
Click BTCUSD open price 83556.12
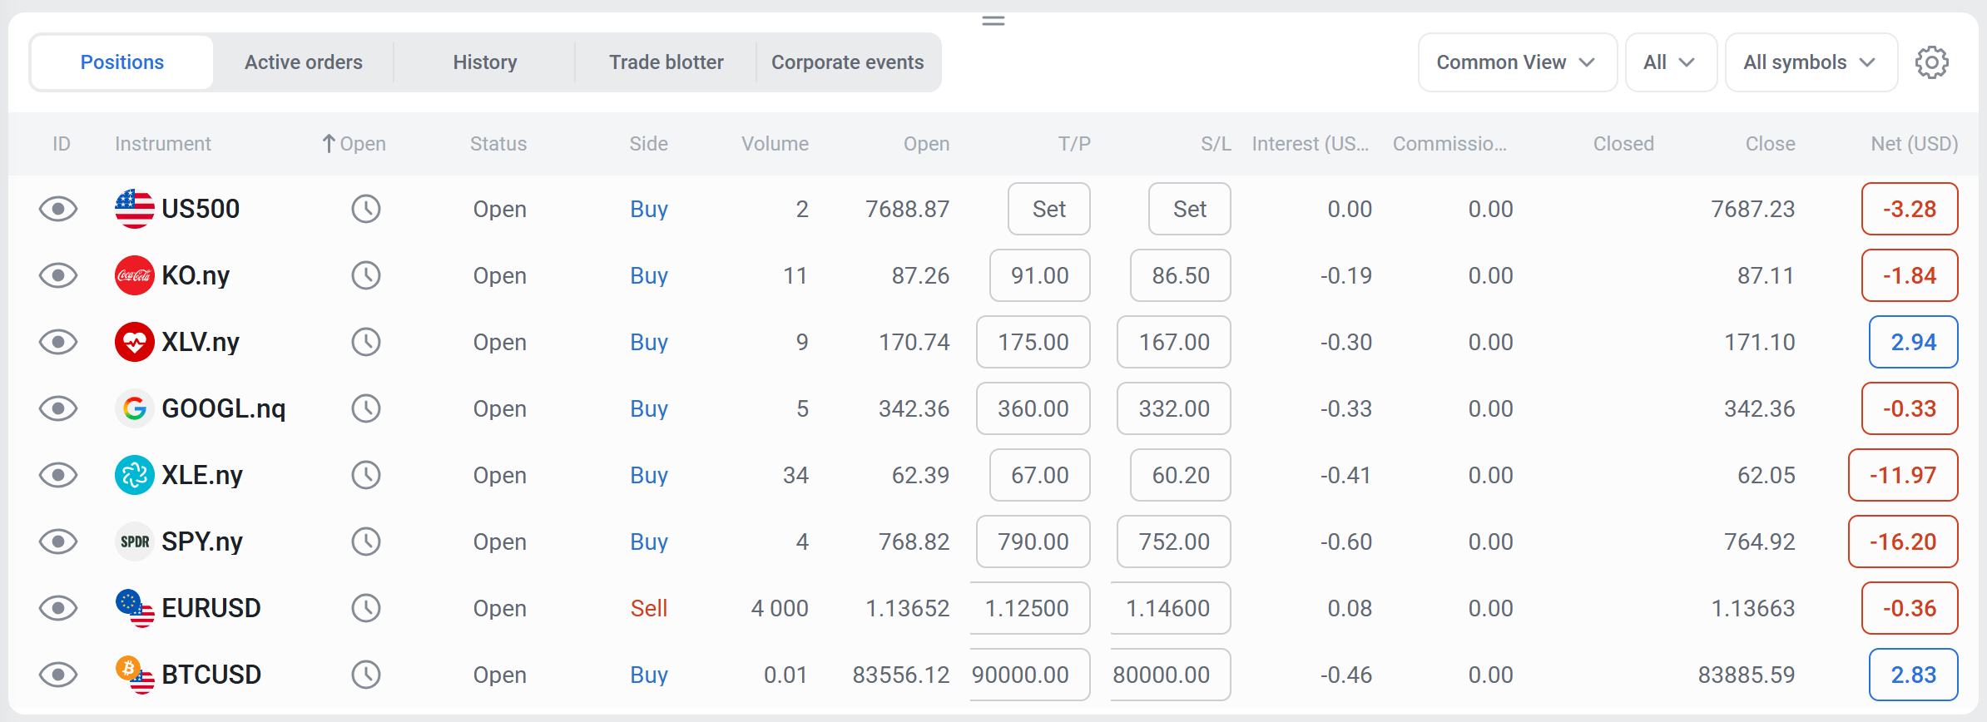tap(901, 675)
